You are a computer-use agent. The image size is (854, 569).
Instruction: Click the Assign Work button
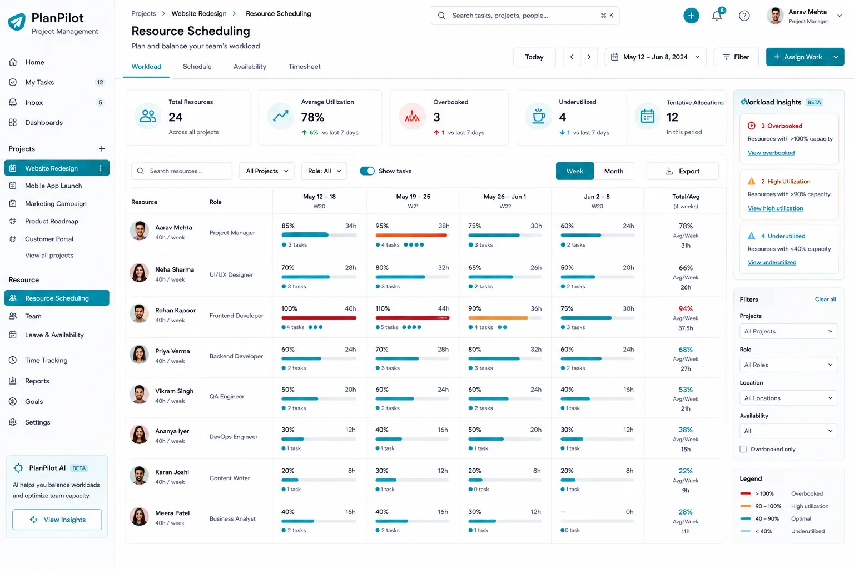pyautogui.click(x=797, y=57)
